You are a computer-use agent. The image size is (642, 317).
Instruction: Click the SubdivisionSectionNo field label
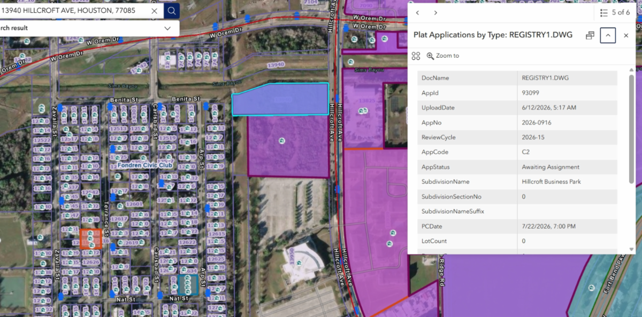[x=451, y=196]
